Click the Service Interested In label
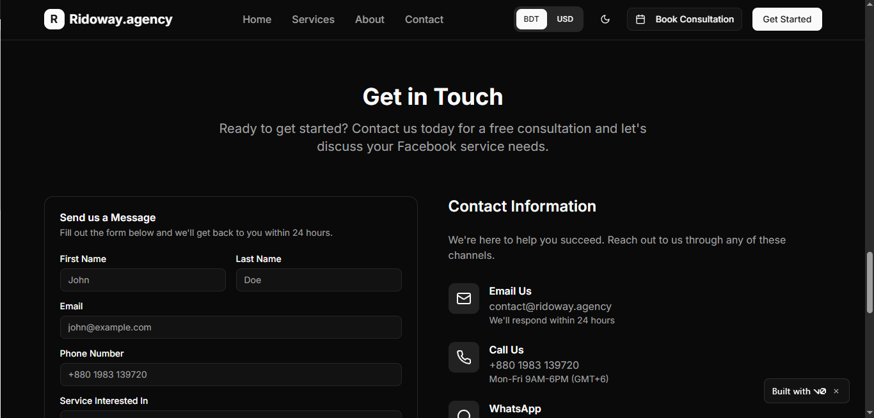The width and height of the screenshot is (874, 418). 104,401
